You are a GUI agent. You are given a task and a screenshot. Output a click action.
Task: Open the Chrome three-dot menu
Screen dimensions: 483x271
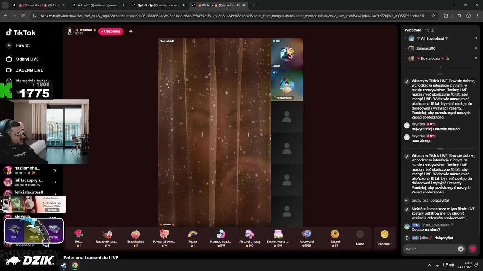click(477, 16)
